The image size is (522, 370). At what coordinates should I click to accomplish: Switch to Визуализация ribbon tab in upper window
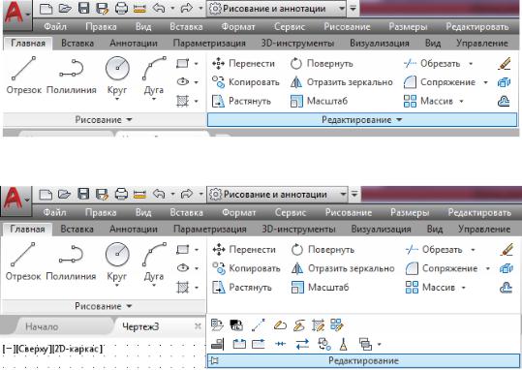pyautogui.click(x=380, y=43)
